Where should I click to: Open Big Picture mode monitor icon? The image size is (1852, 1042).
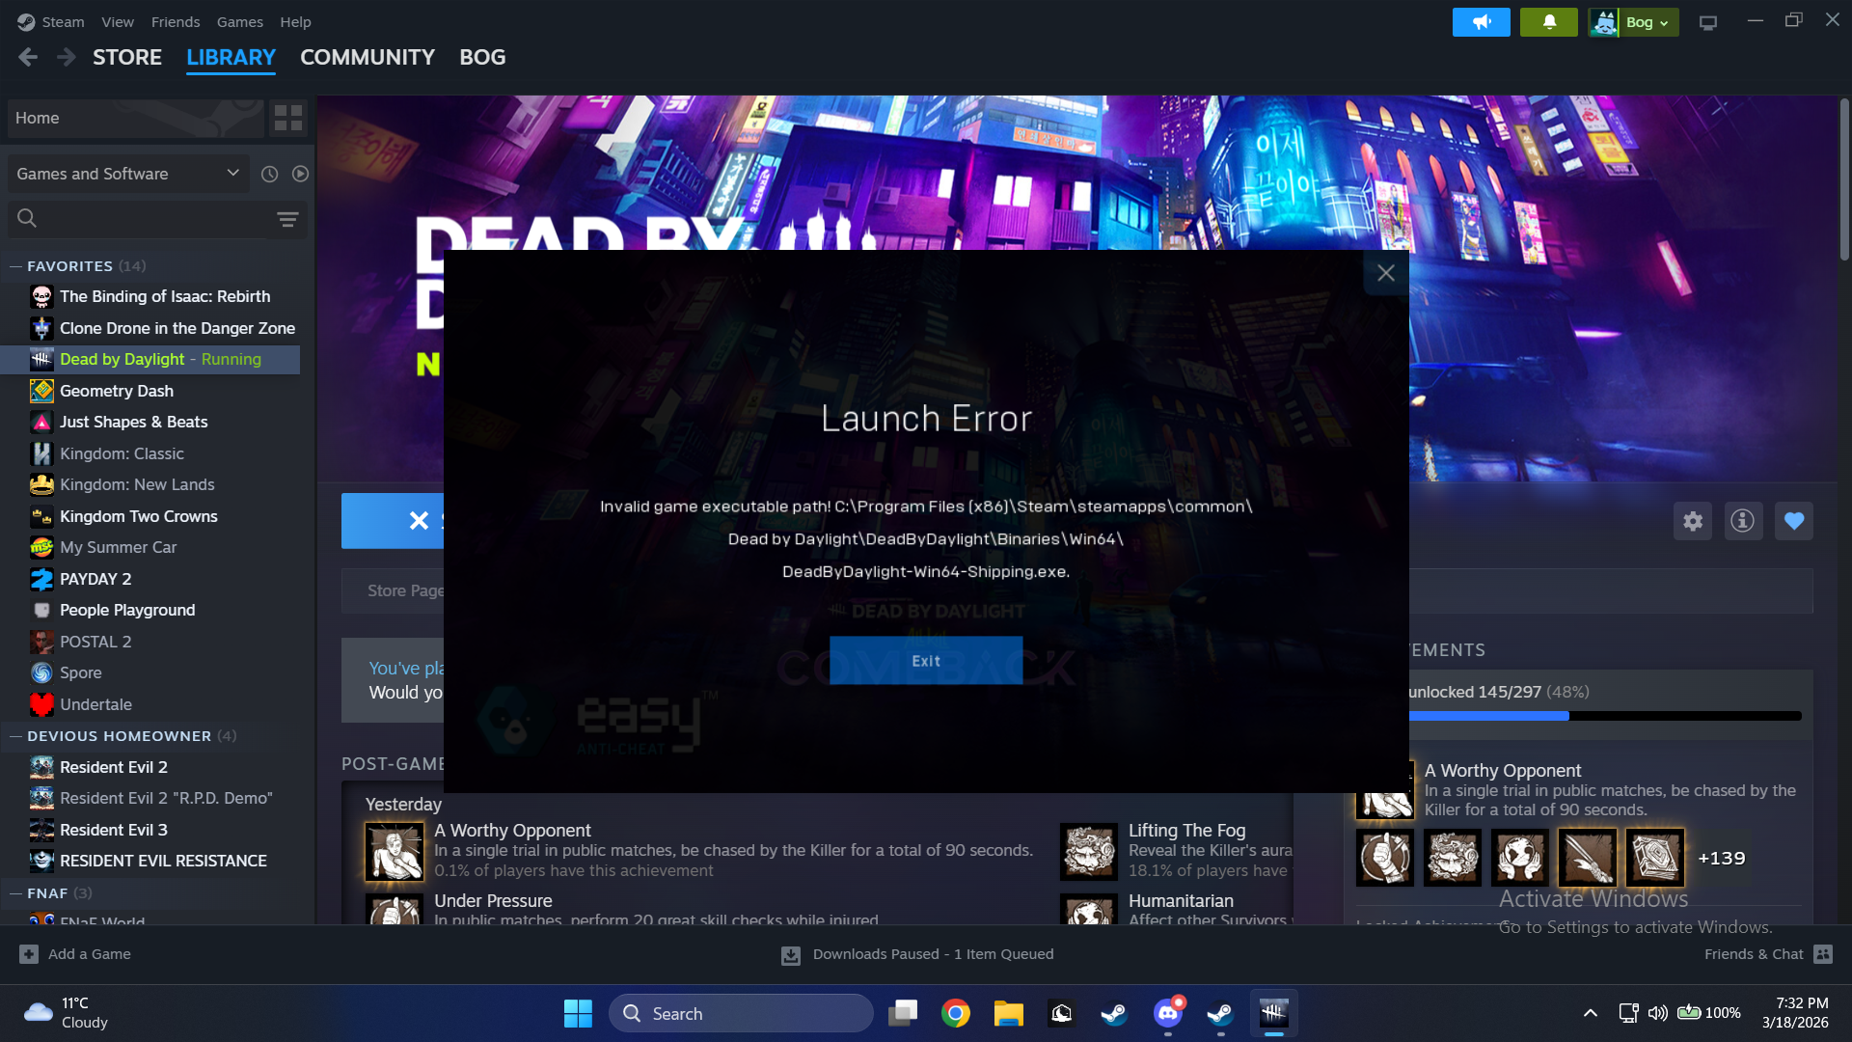pos(1708,22)
